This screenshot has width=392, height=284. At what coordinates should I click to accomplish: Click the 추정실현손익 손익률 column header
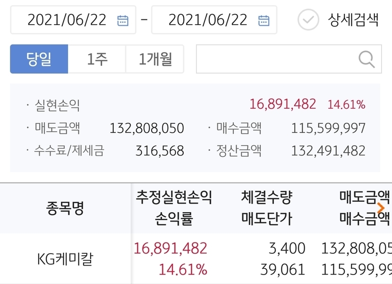(x=174, y=208)
